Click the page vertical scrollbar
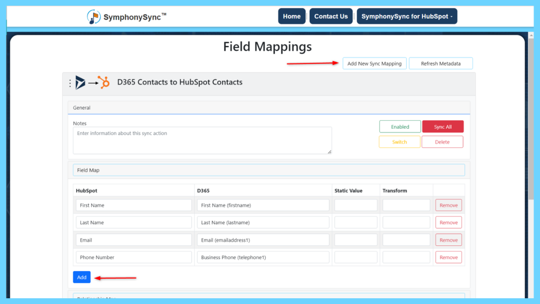 [531, 119]
